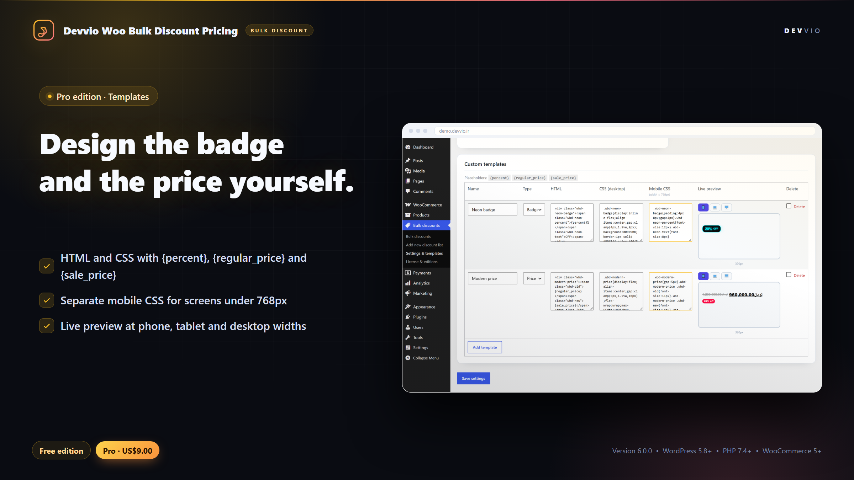Click the Pro US$9.00 button
The image size is (854, 480).
[127, 450]
